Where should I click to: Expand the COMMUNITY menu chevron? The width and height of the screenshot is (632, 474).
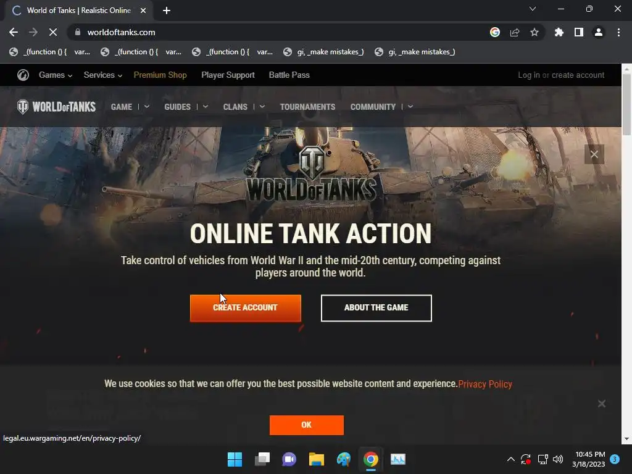(x=410, y=107)
